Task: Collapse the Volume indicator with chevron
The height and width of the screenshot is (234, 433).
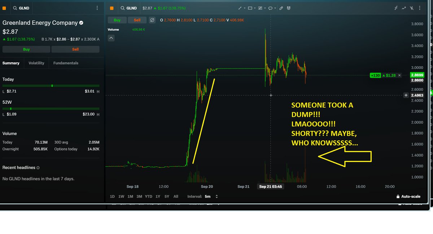Action: 111,38
